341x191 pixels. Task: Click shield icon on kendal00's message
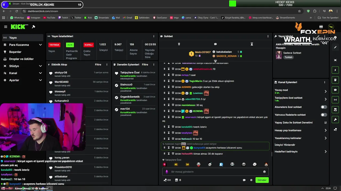pyautogui.click(x=173, y=127)
